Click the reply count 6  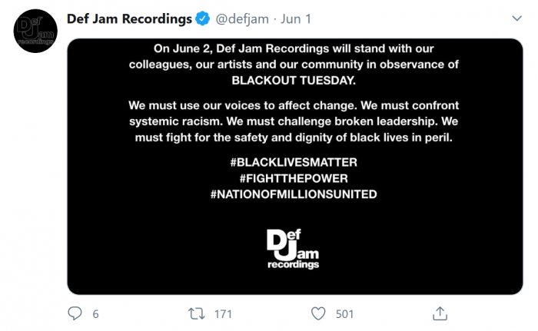(x=95, y=313)
